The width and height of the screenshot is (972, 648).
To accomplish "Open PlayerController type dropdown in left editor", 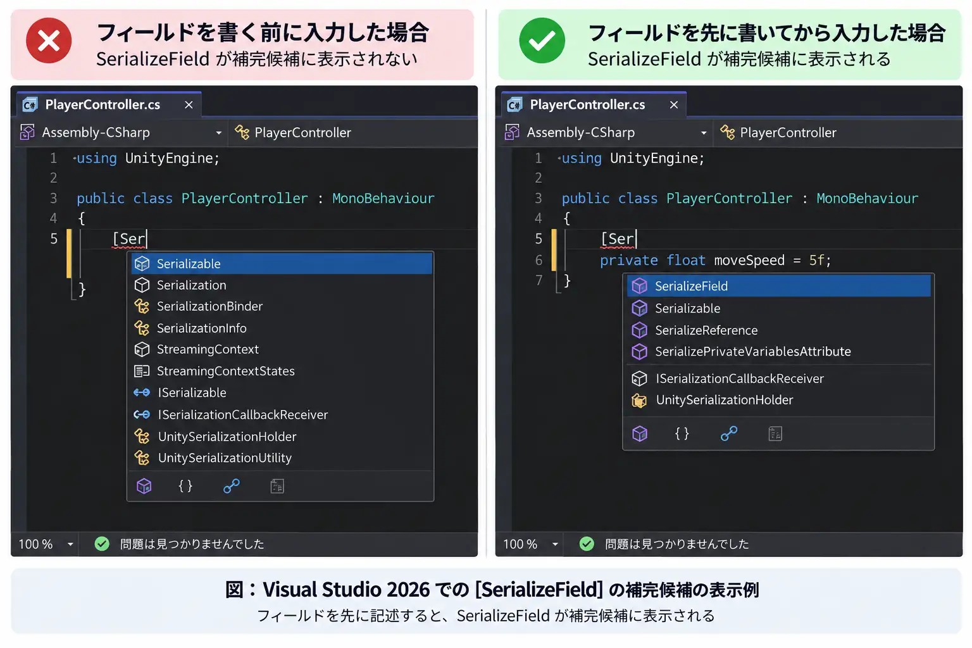I will tap(353, 132).
